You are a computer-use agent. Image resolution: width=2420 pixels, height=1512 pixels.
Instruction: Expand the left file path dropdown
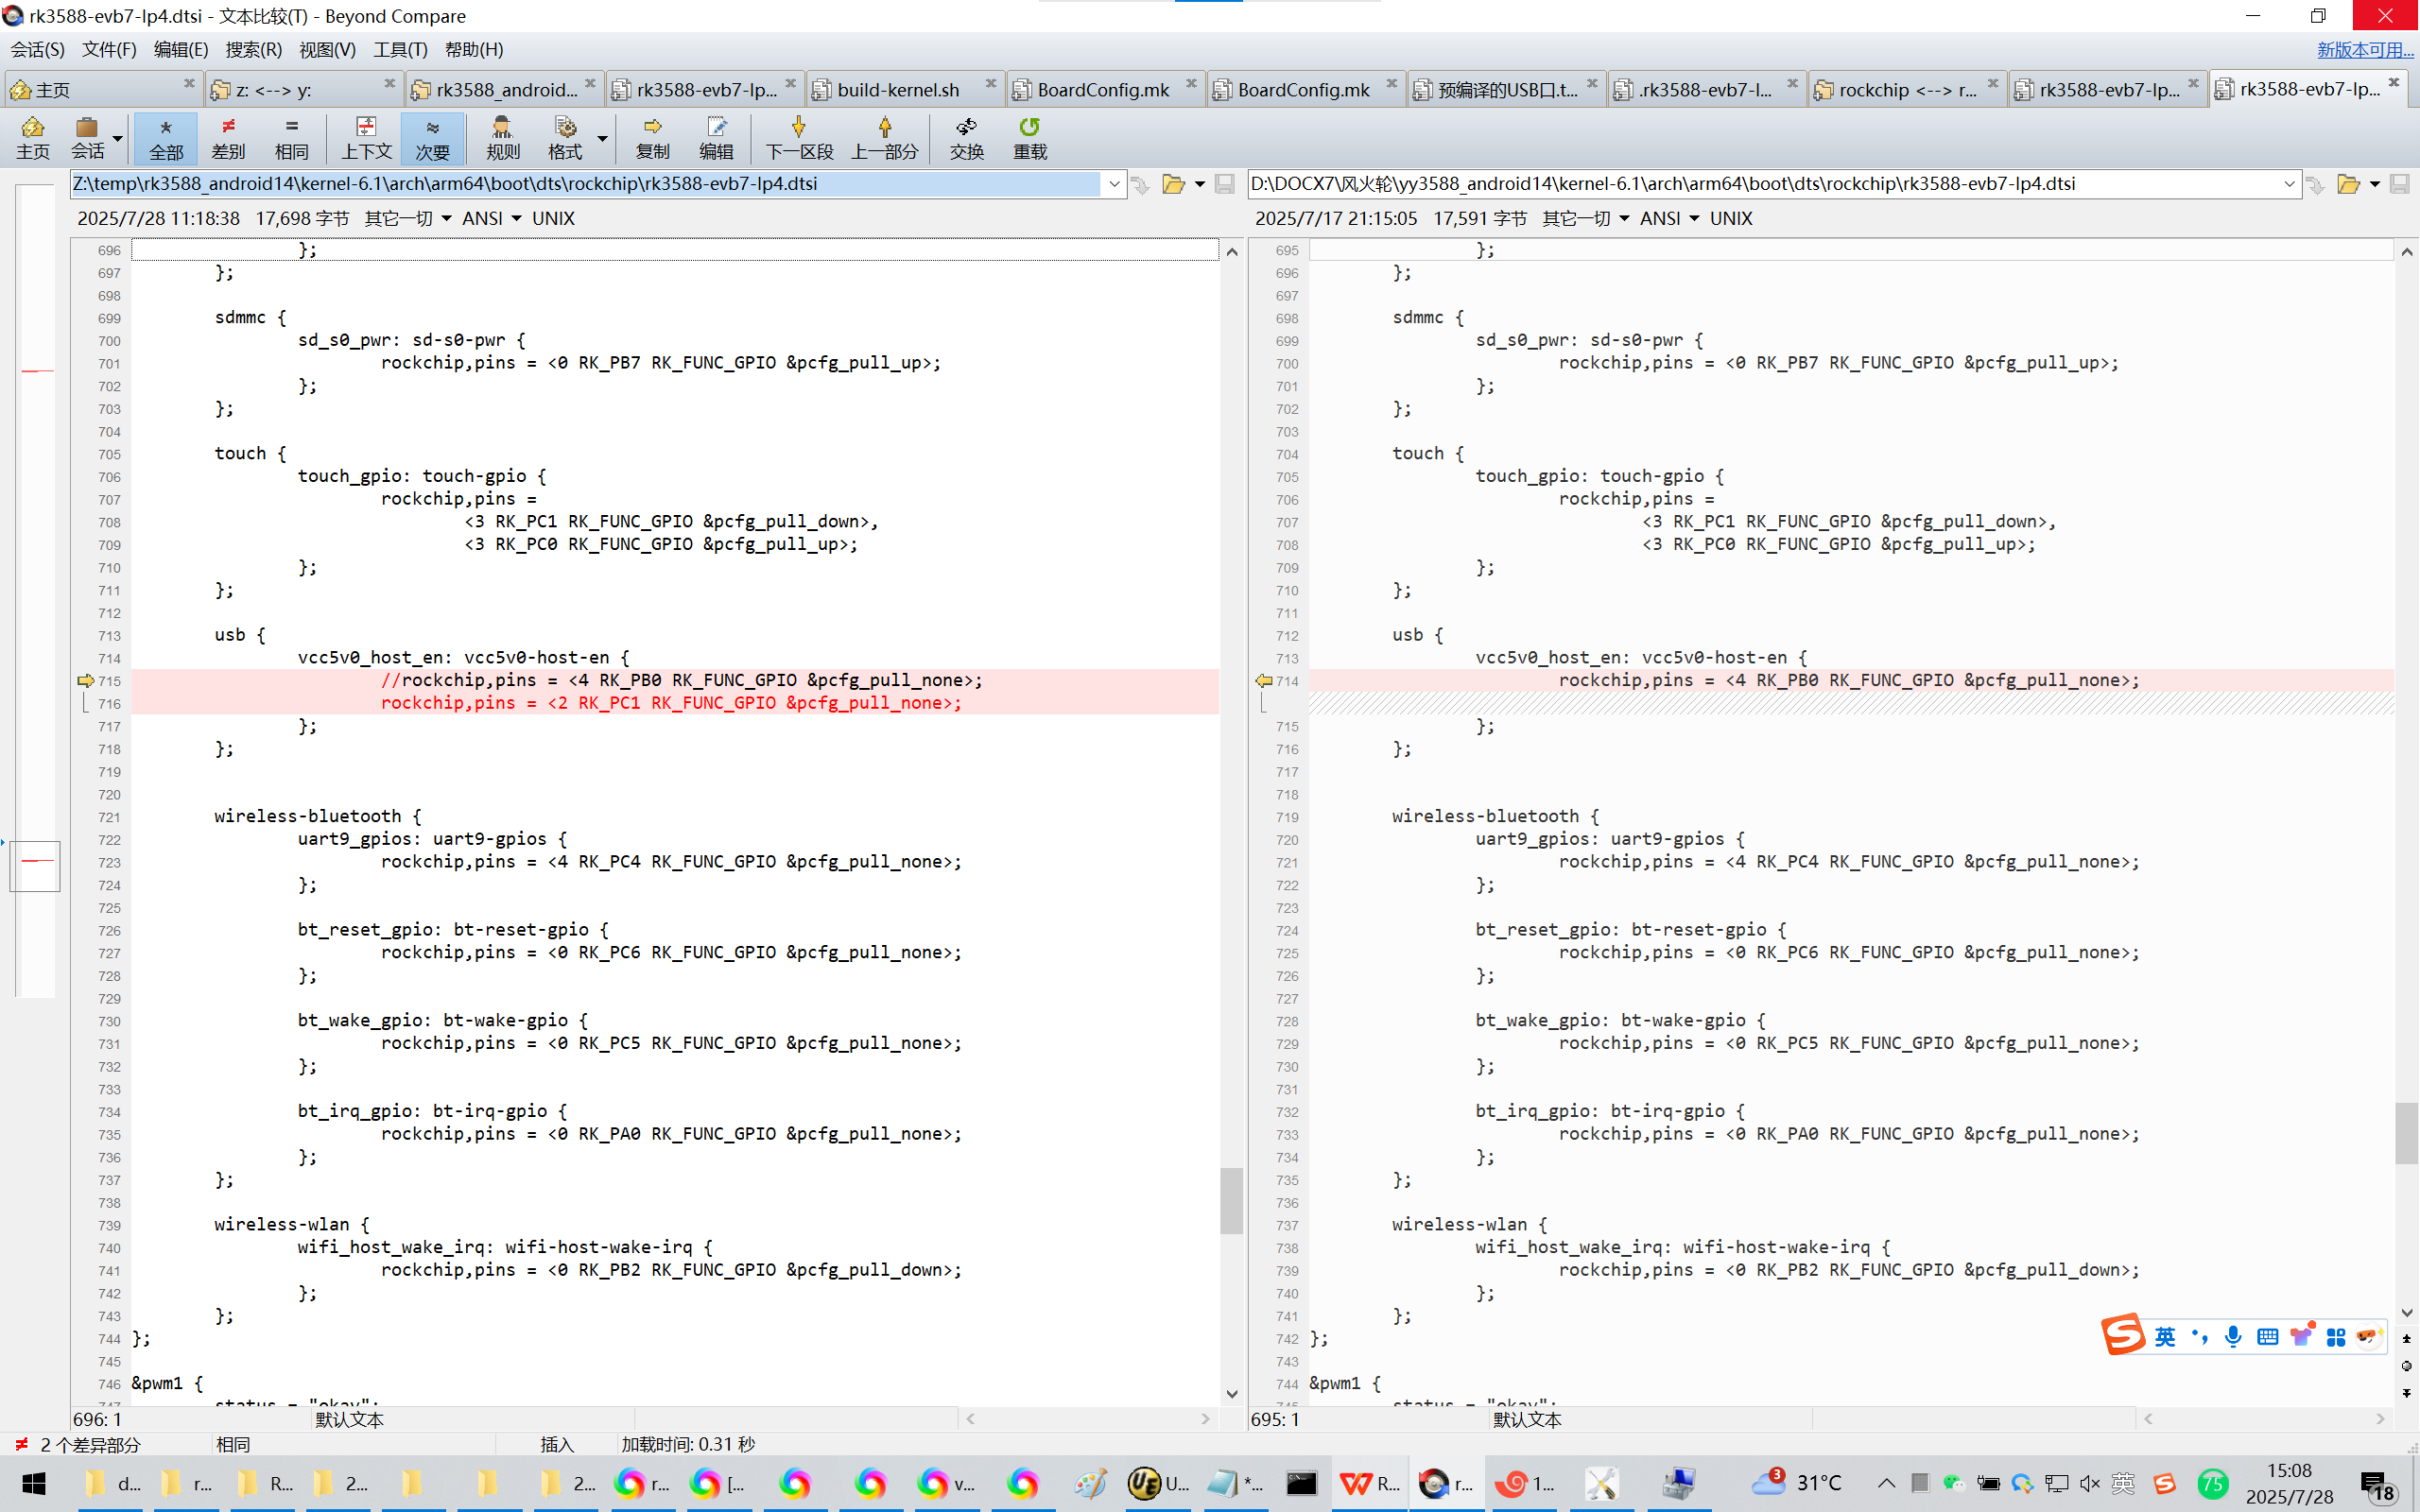1114,184
